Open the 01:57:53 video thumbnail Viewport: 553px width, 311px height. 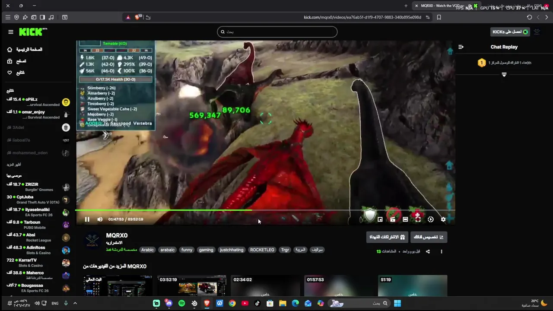339,286
